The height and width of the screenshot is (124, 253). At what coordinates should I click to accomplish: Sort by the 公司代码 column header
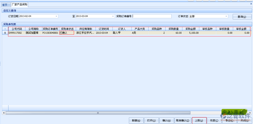(17, 29)
